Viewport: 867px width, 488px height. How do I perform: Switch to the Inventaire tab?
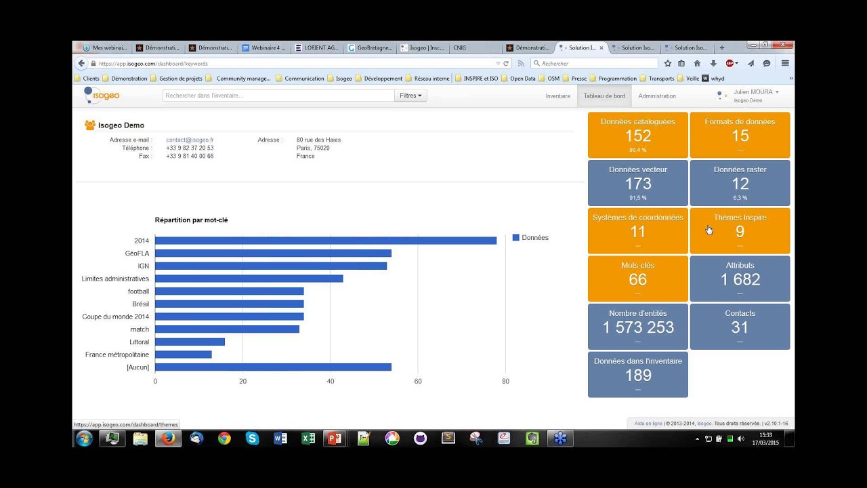click(558, 96)
